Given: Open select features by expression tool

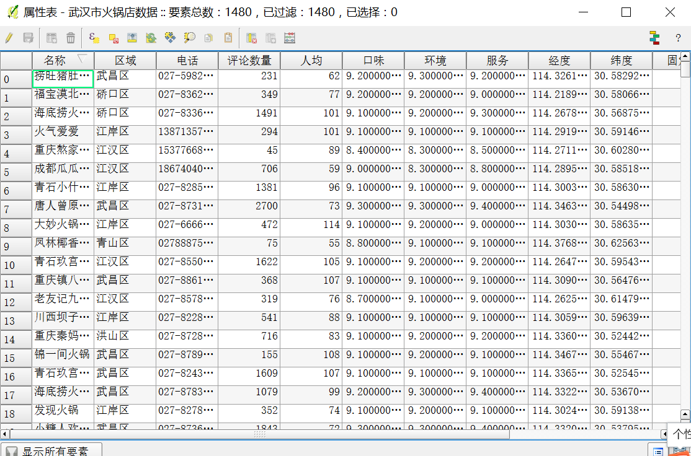Looking at the screenshot, I should [94, 38].
